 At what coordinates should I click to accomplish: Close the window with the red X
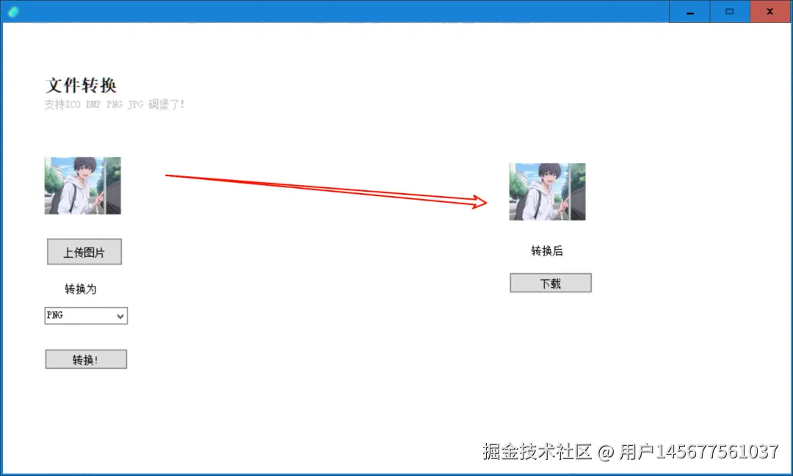tap(770, 11)
